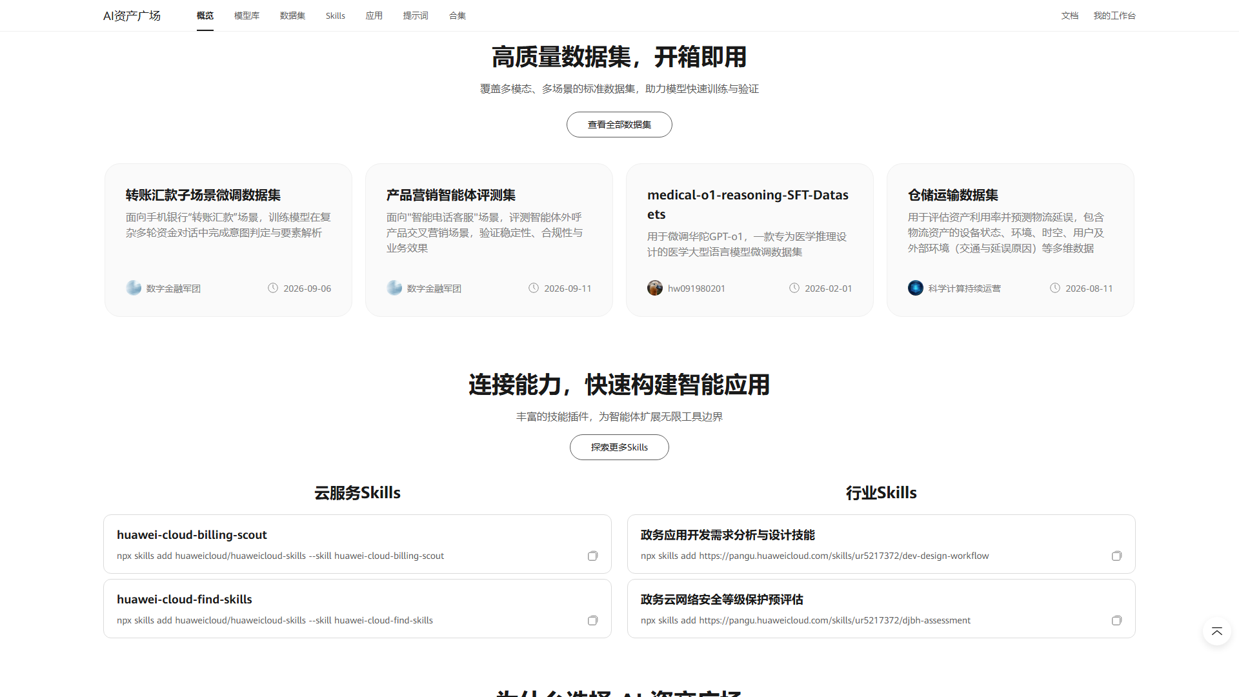The image size is (1239, 697).
Task: Click 数字金融军团 avatar on 产品营销 card
Action: tap(394, 288)
